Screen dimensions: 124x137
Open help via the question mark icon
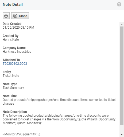pos(119,4)
